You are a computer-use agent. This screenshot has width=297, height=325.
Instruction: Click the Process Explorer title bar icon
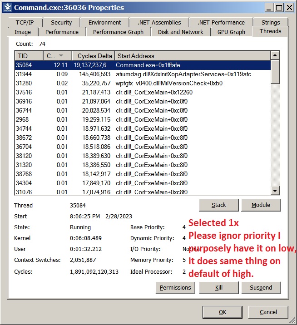8,7
